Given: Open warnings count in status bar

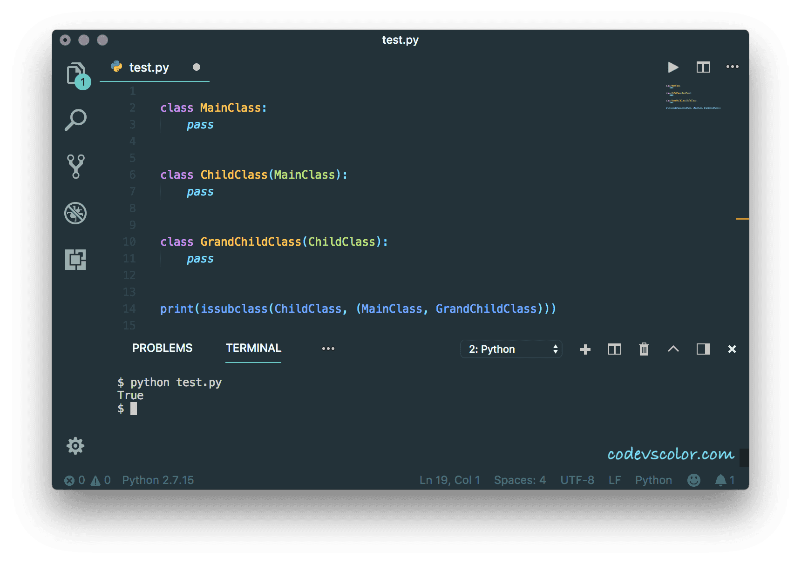Looking at the screenshot, I should pyautogui.click(x=101, y=480).
